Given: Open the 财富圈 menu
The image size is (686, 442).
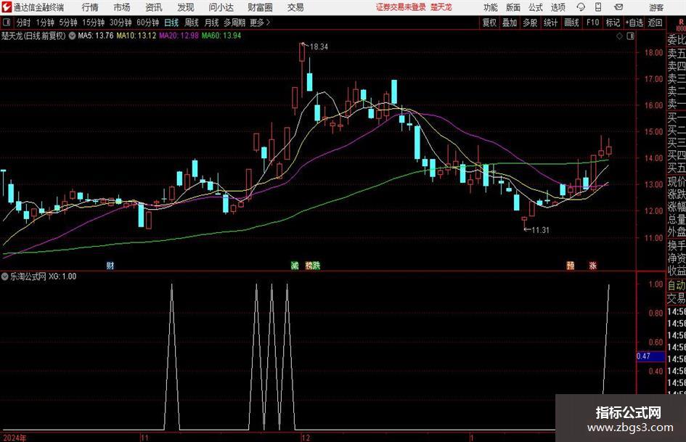Looking at the screenshot, I should pyautogui.click(x=260, y=7).
